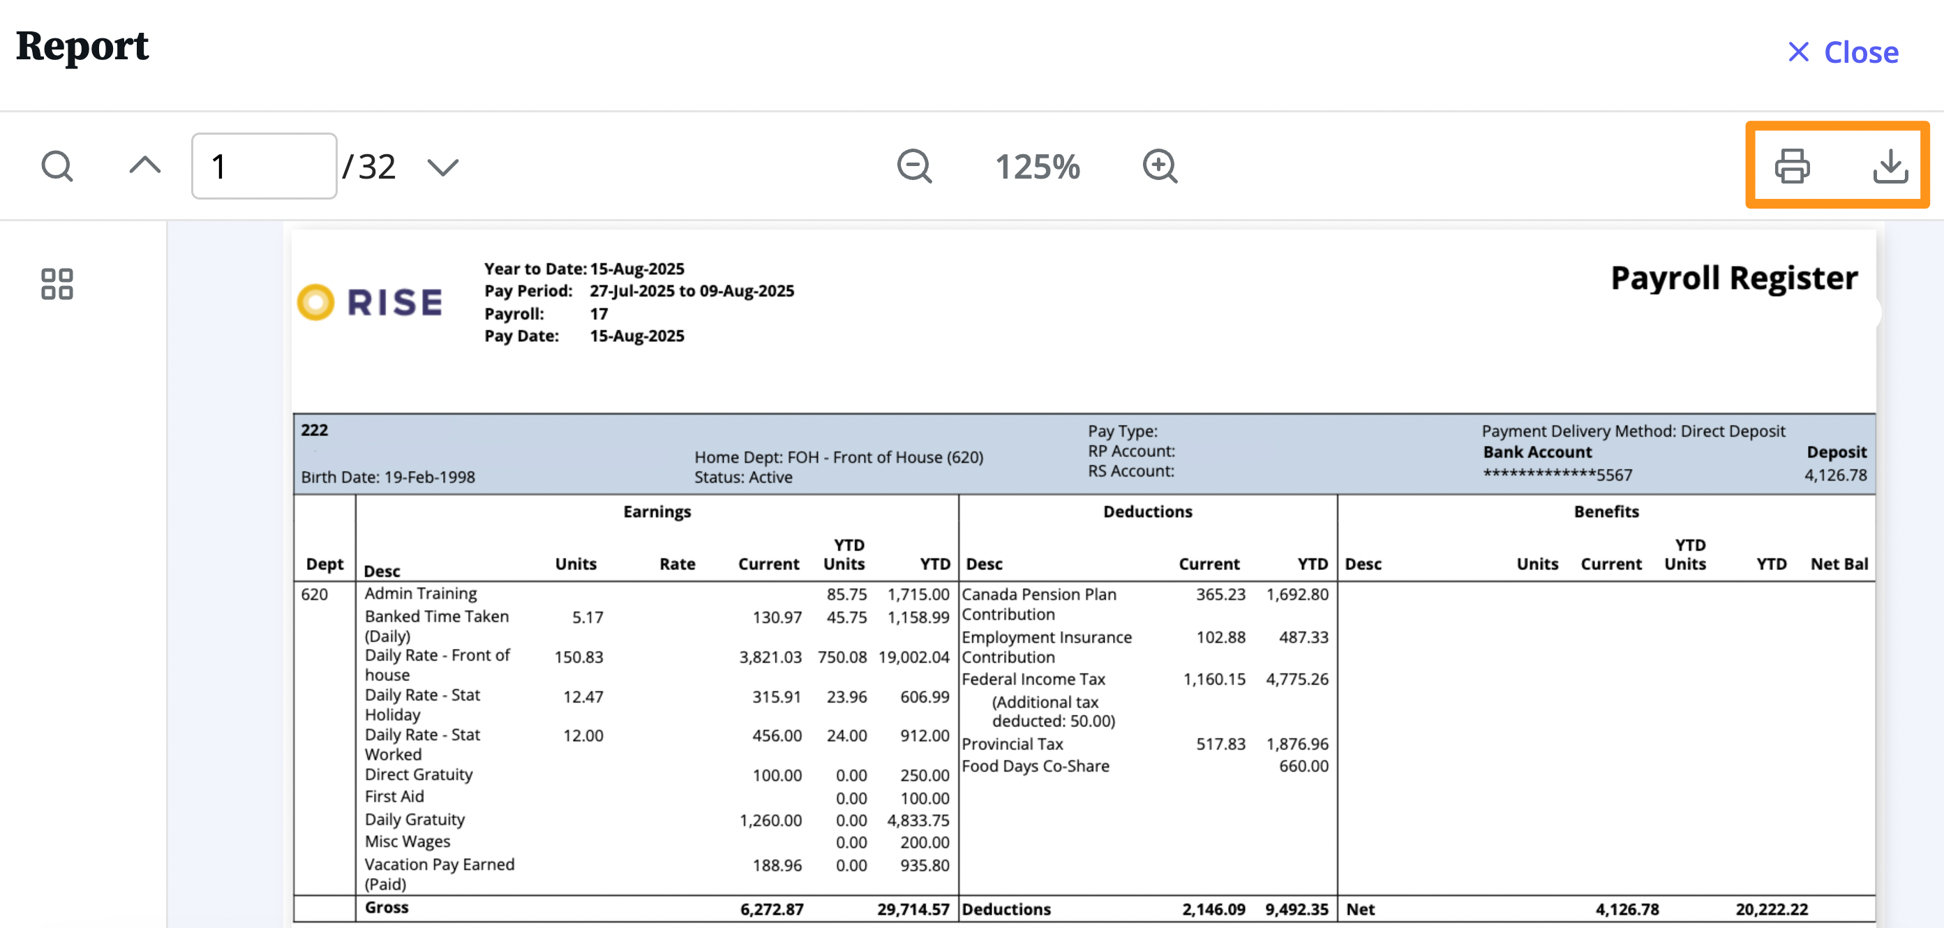Click masked bank account ending 5567
This screenshot has width=1944, height=928.
[1557, 474]
